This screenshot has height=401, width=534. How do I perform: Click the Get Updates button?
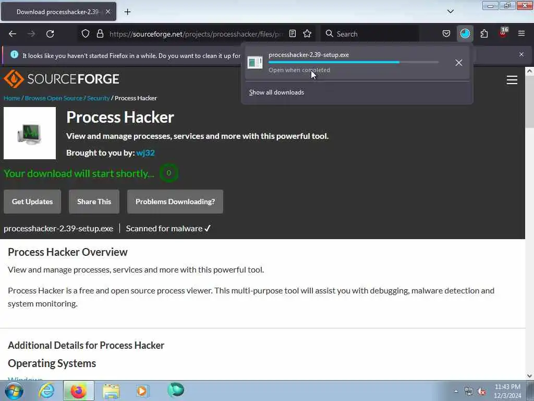[x=32, y=202]
